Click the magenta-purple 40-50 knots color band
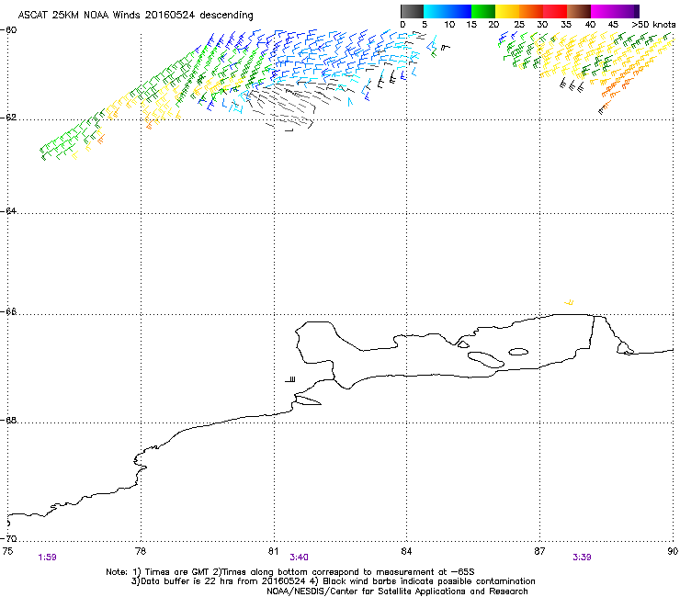The height and width of the screenshot is (597, 680). tap(615, 11)
